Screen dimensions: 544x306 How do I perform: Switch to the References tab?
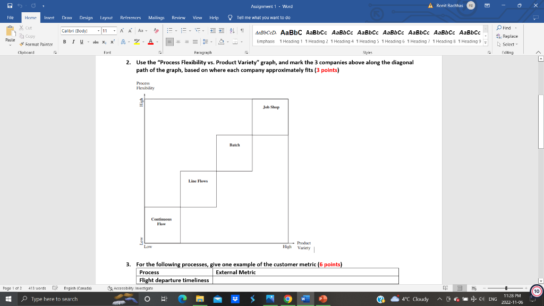(131, 18)
